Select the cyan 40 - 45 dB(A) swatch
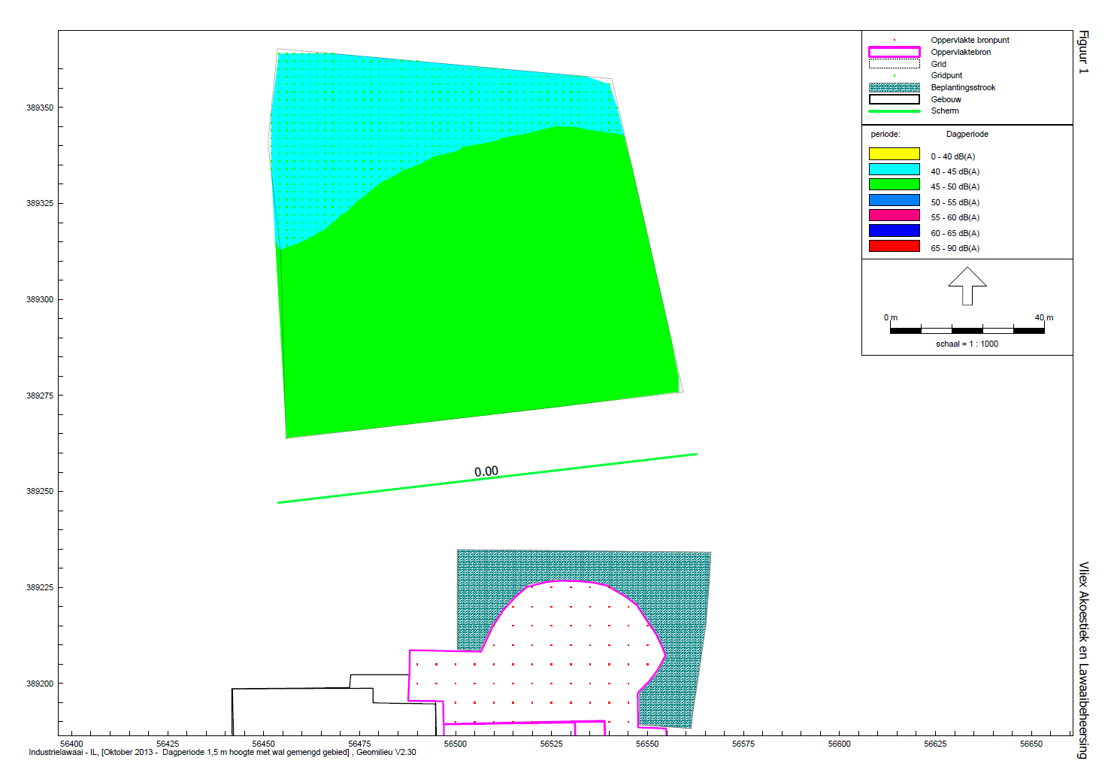This screenshot has width=1111, height=773. coord(894,170)
